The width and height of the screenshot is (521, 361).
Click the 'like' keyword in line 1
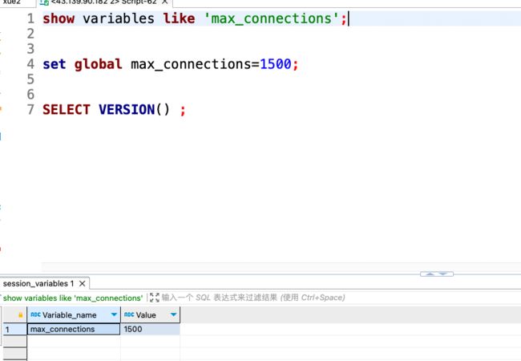[x=179, y=18]
